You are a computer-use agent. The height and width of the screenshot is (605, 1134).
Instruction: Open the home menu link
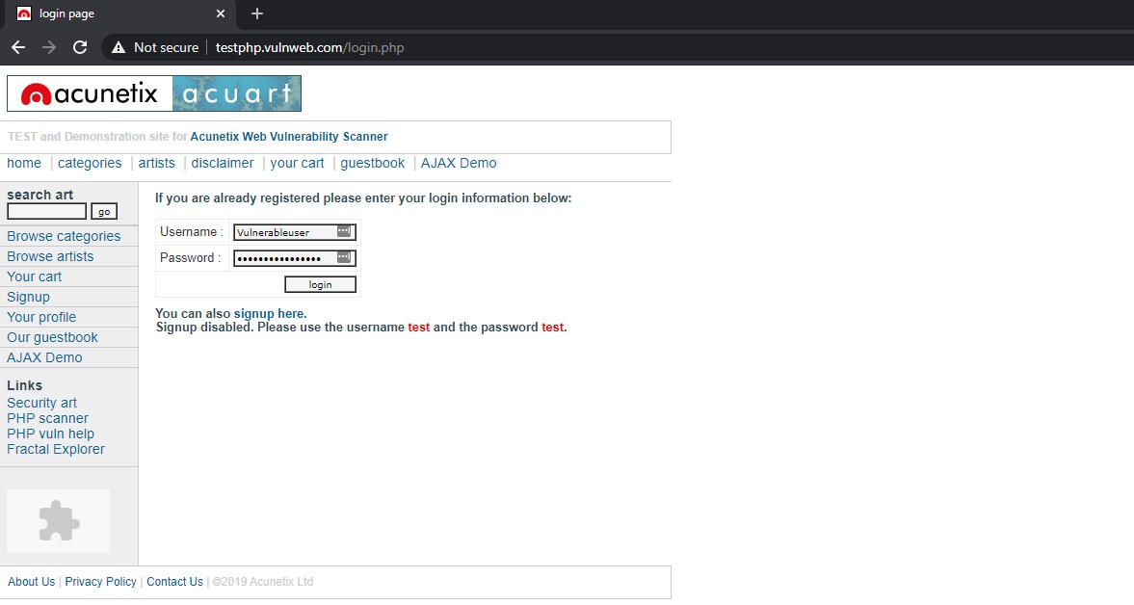point(24,164)
